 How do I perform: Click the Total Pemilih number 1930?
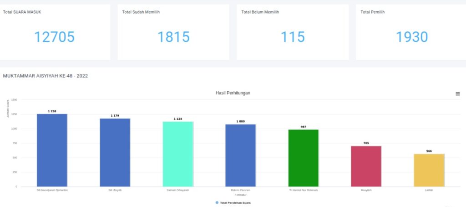412,37
